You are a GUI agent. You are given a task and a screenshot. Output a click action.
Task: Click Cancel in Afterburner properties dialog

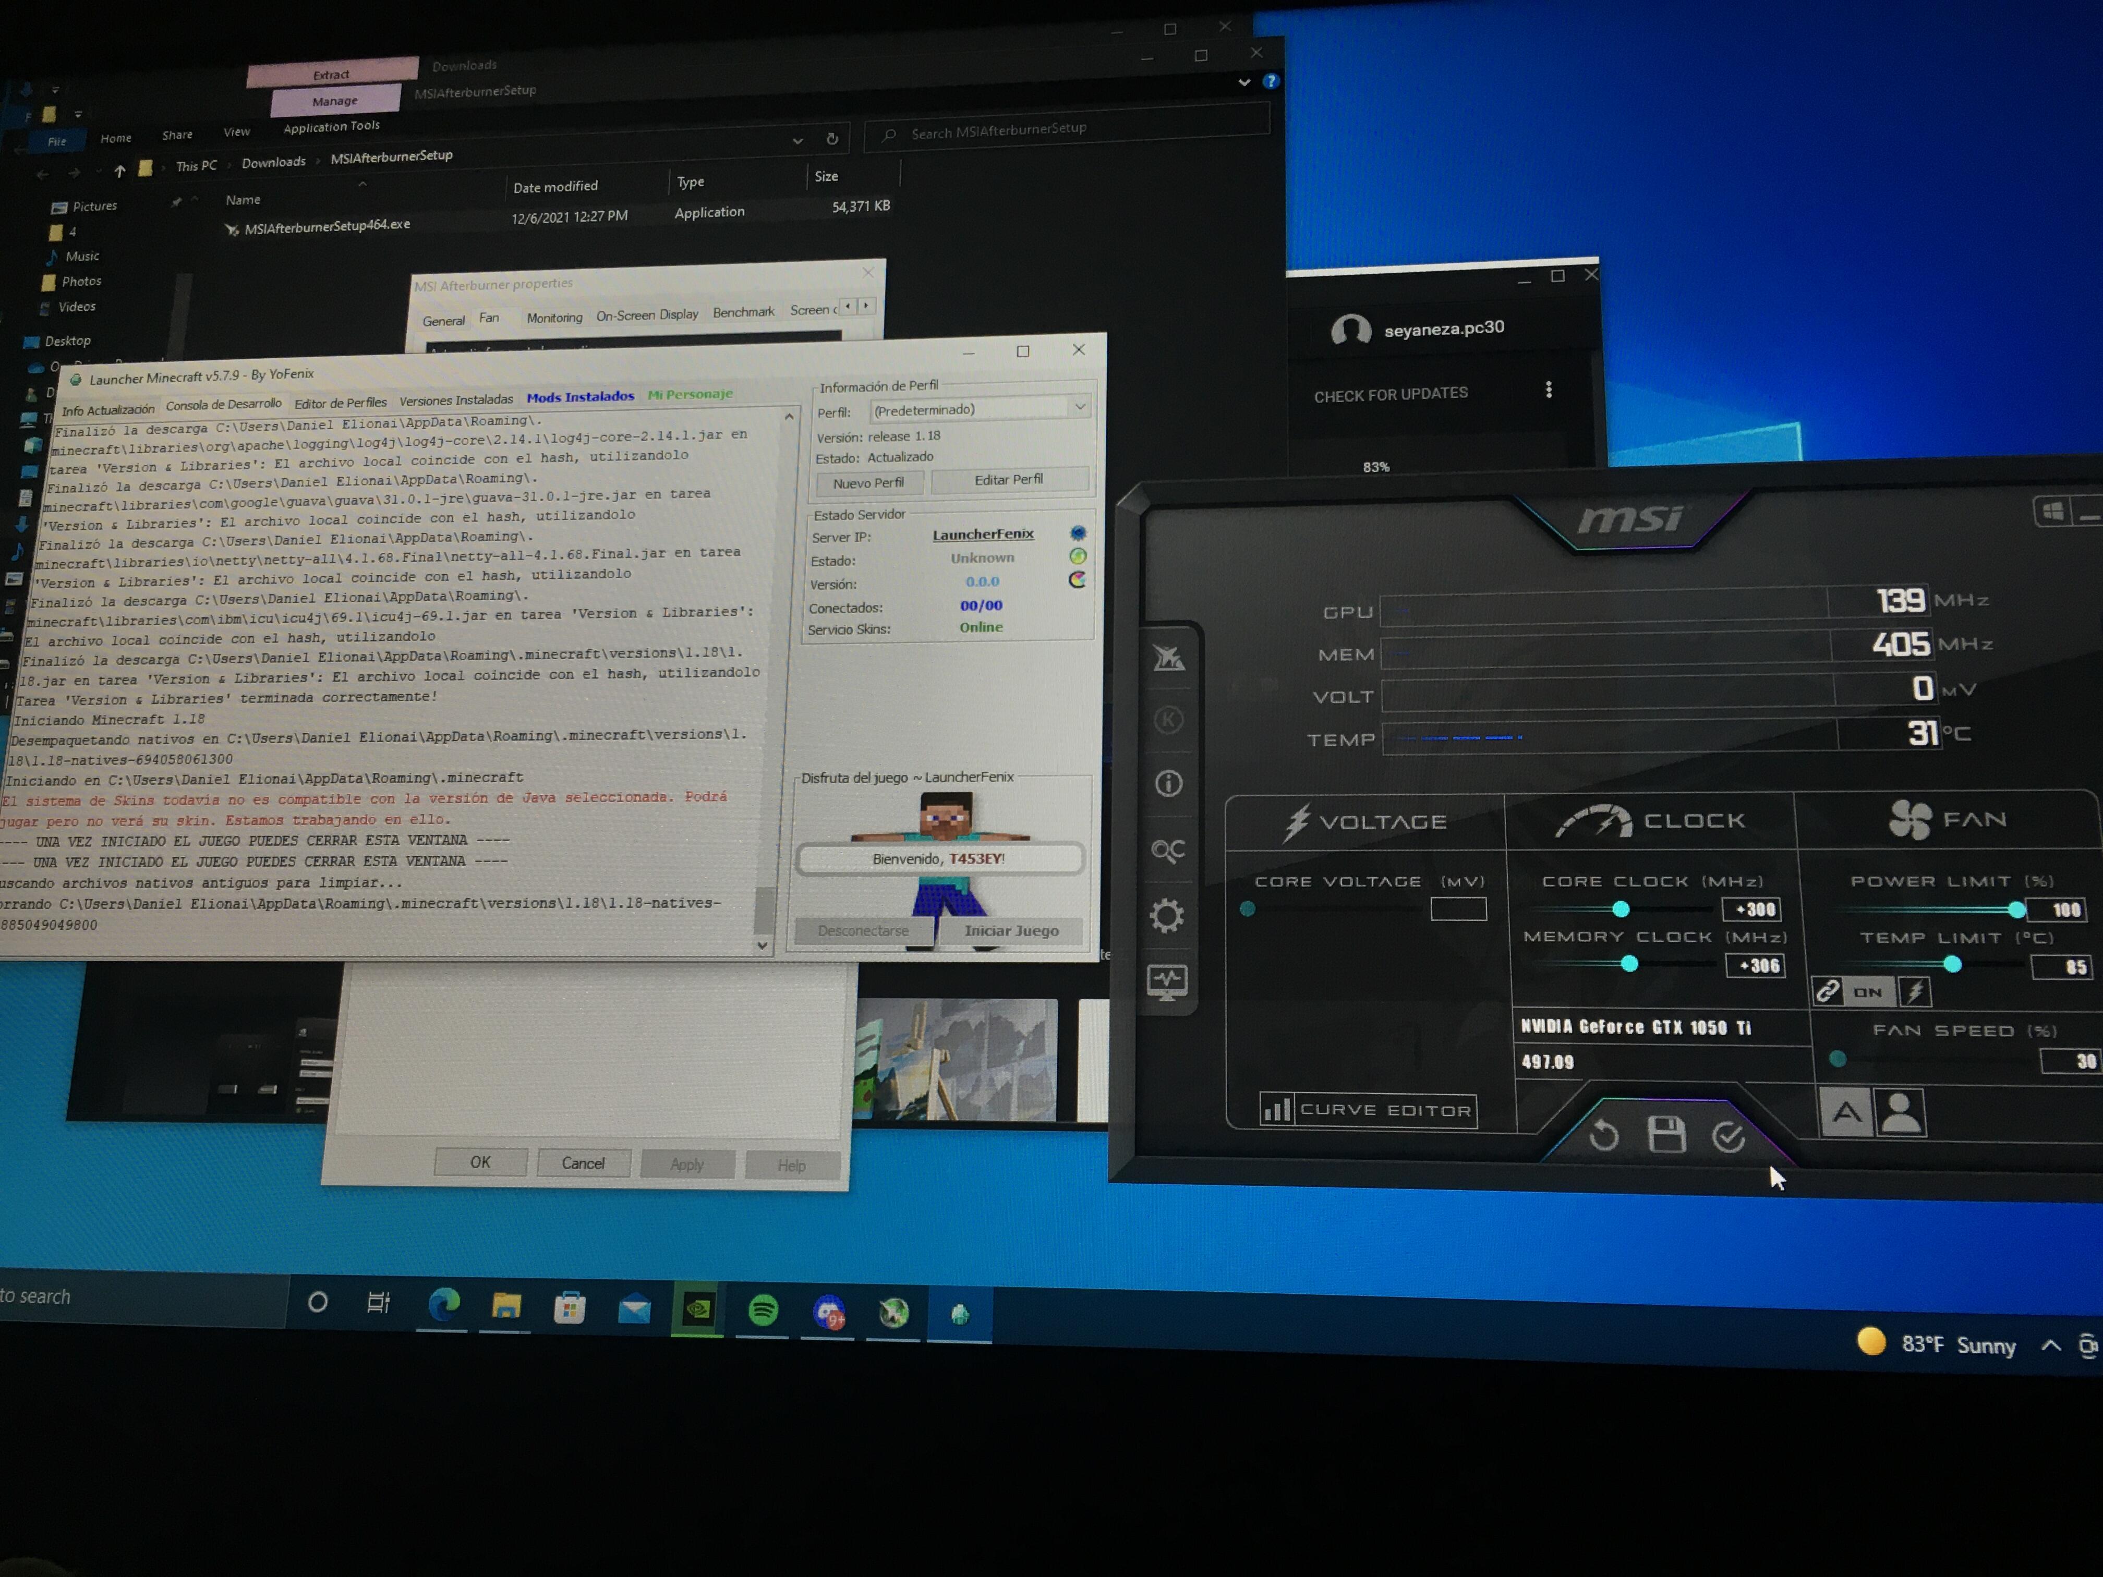[583, 1162]
